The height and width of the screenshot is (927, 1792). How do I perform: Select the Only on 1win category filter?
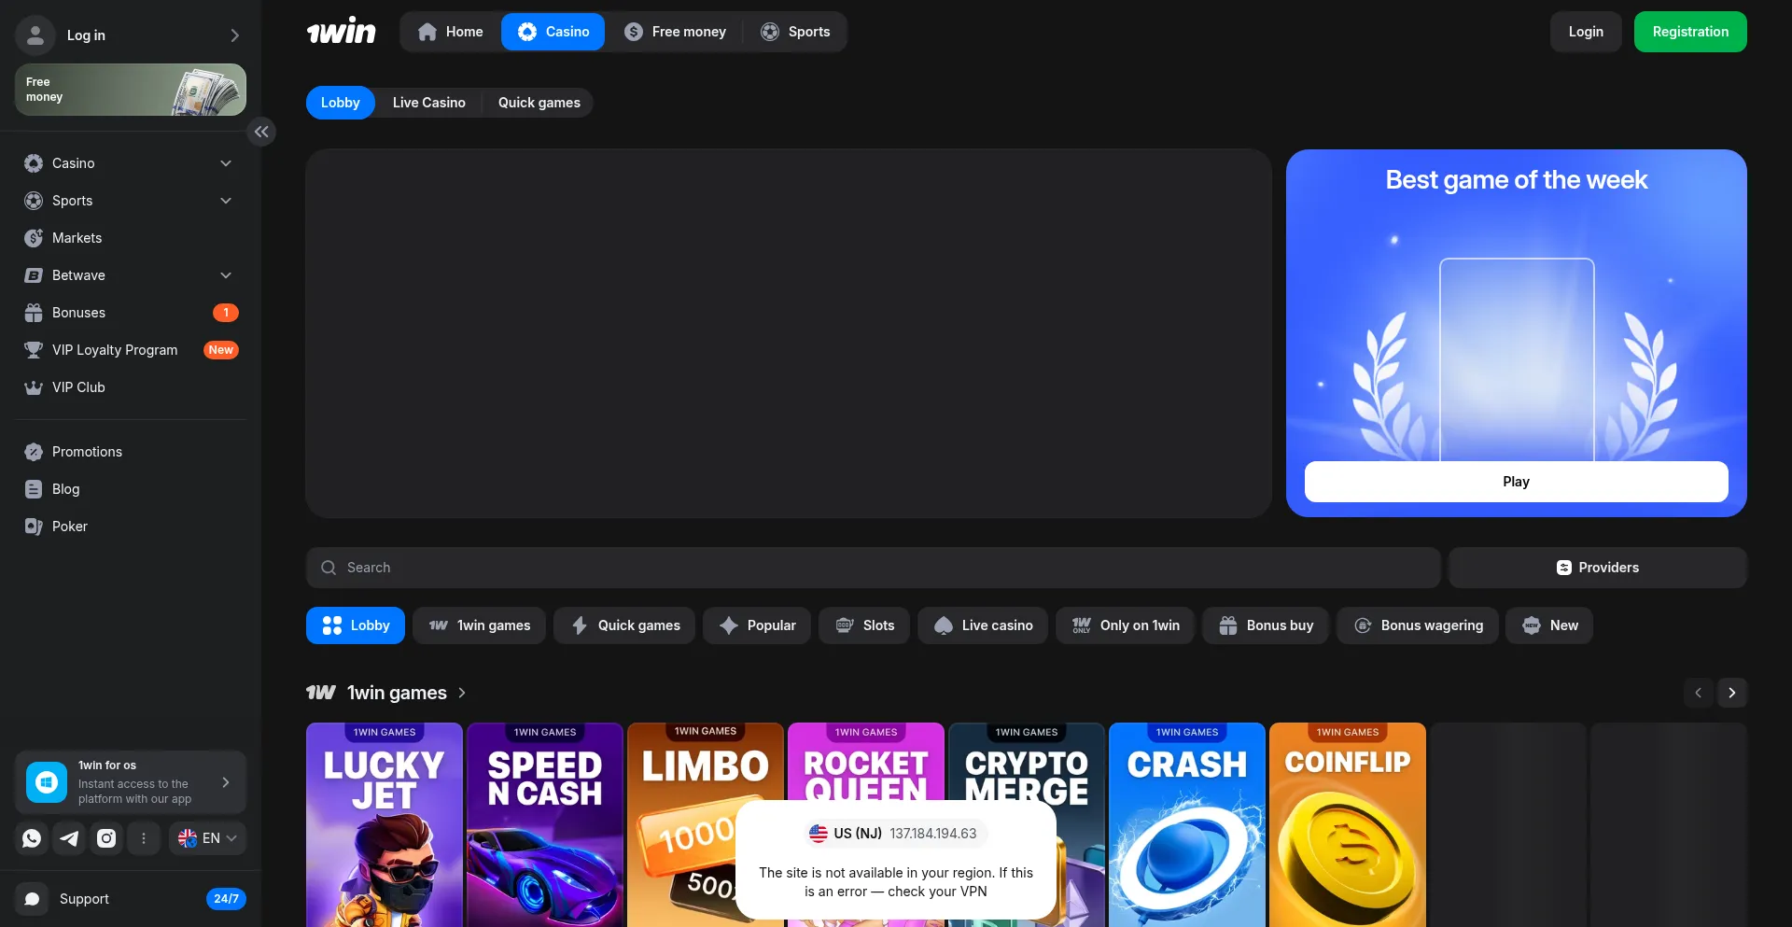[1126, 625]
